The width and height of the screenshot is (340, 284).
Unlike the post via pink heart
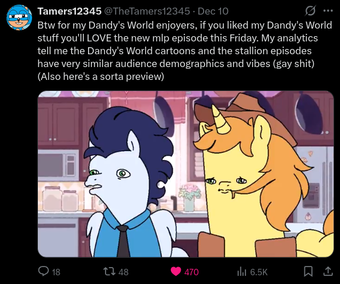pos(176,271)
